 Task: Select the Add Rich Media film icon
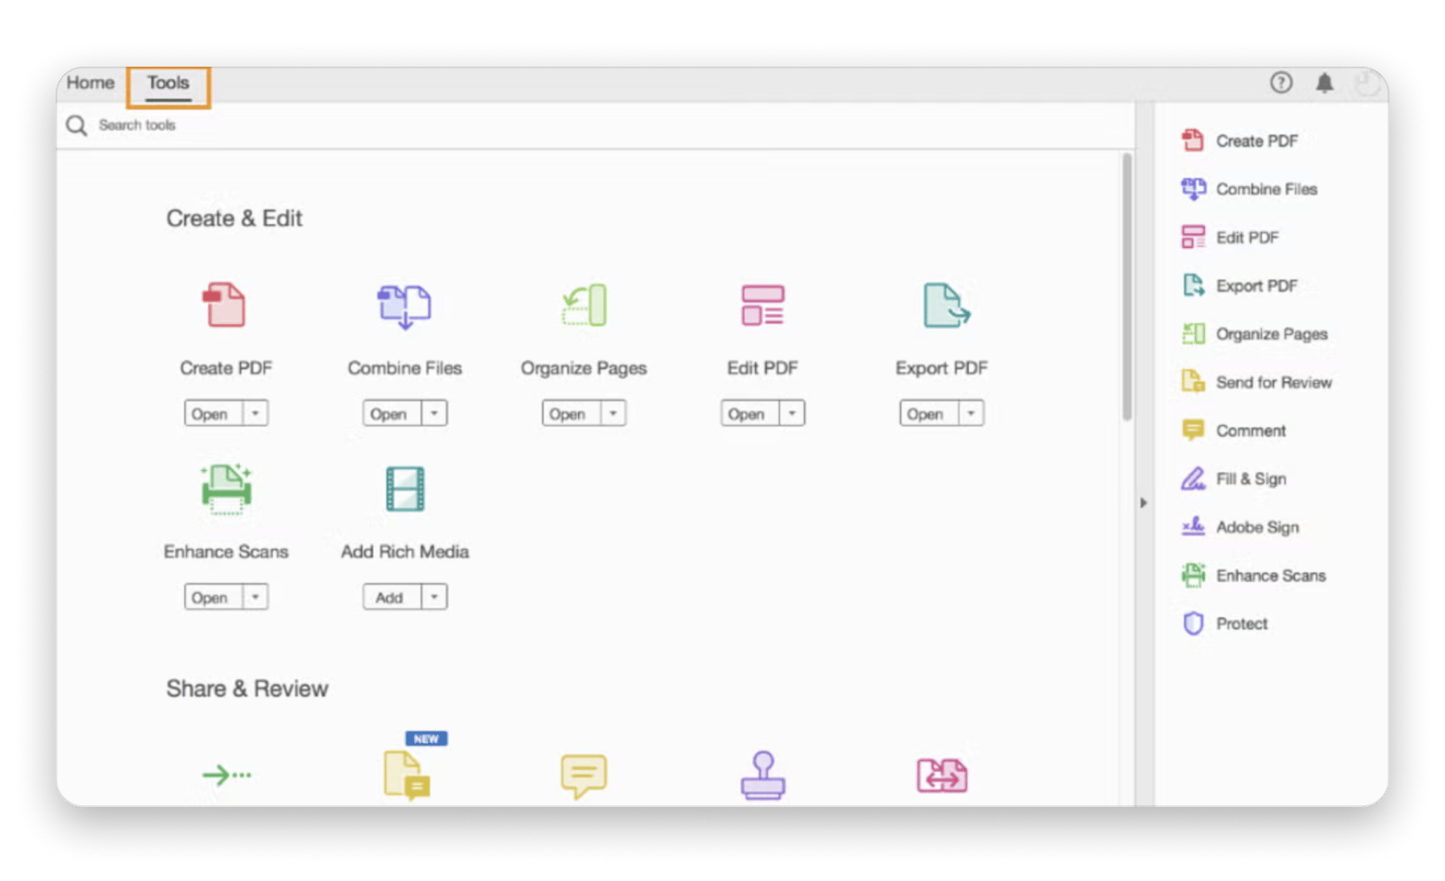pyautogui.click(x=405, y=489)
